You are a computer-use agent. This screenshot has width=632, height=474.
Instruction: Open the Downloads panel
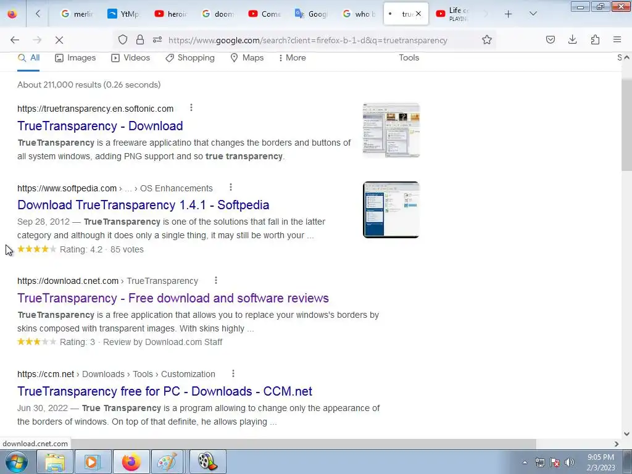[x=572, y=39]
